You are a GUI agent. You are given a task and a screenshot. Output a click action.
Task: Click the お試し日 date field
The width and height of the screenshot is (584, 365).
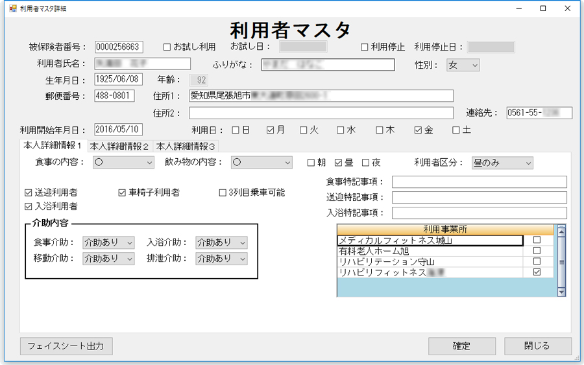pyautogui.click(x=303, y=47)
